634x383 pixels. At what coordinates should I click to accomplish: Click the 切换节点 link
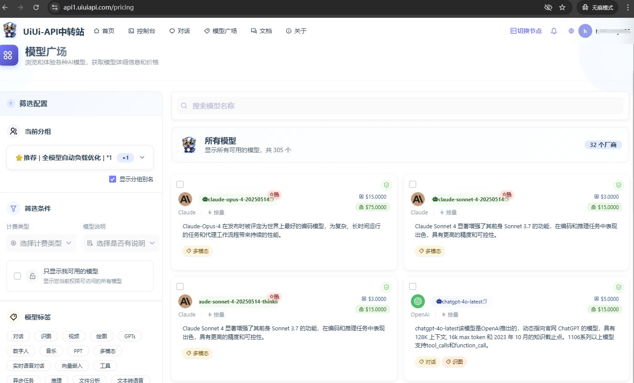(526, 31)
